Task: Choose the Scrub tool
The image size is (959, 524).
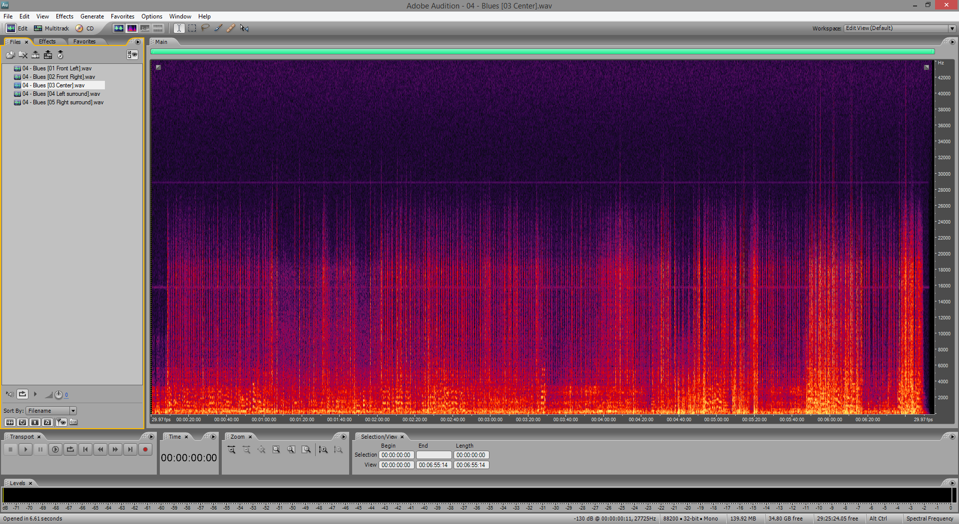Action: 244,28
